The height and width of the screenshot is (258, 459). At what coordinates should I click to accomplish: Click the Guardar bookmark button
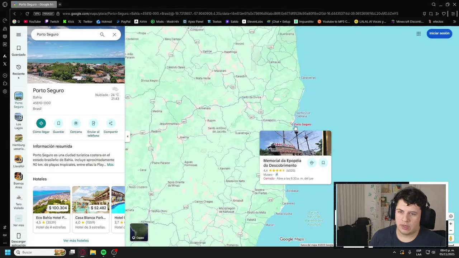58,123
